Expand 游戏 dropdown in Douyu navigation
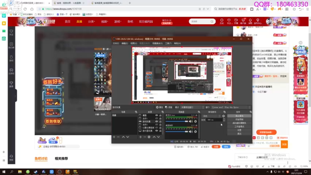This screenshot has height=175, width=311. coord(118,21)
